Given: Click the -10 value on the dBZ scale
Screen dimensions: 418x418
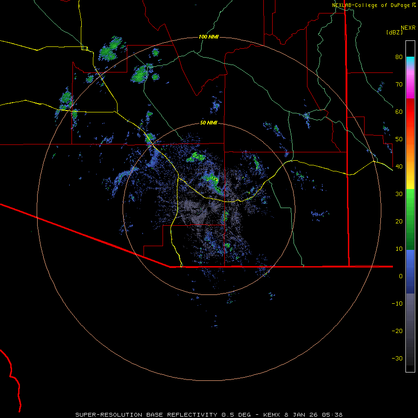Looking at the screenshot, I should coord(397,304).
